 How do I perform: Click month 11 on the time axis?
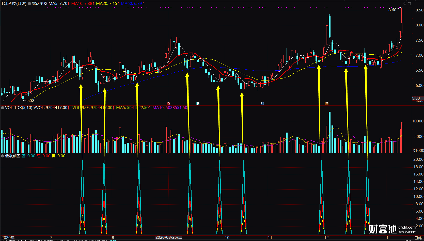[x=270, y=238]
